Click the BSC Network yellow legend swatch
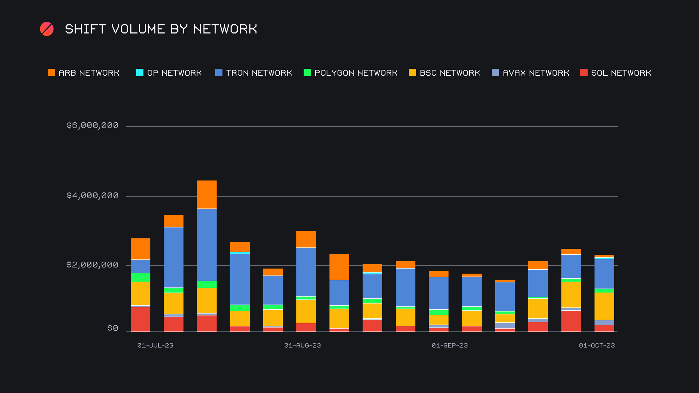Viewport: 699px width, 393px height. pos(412,73)
